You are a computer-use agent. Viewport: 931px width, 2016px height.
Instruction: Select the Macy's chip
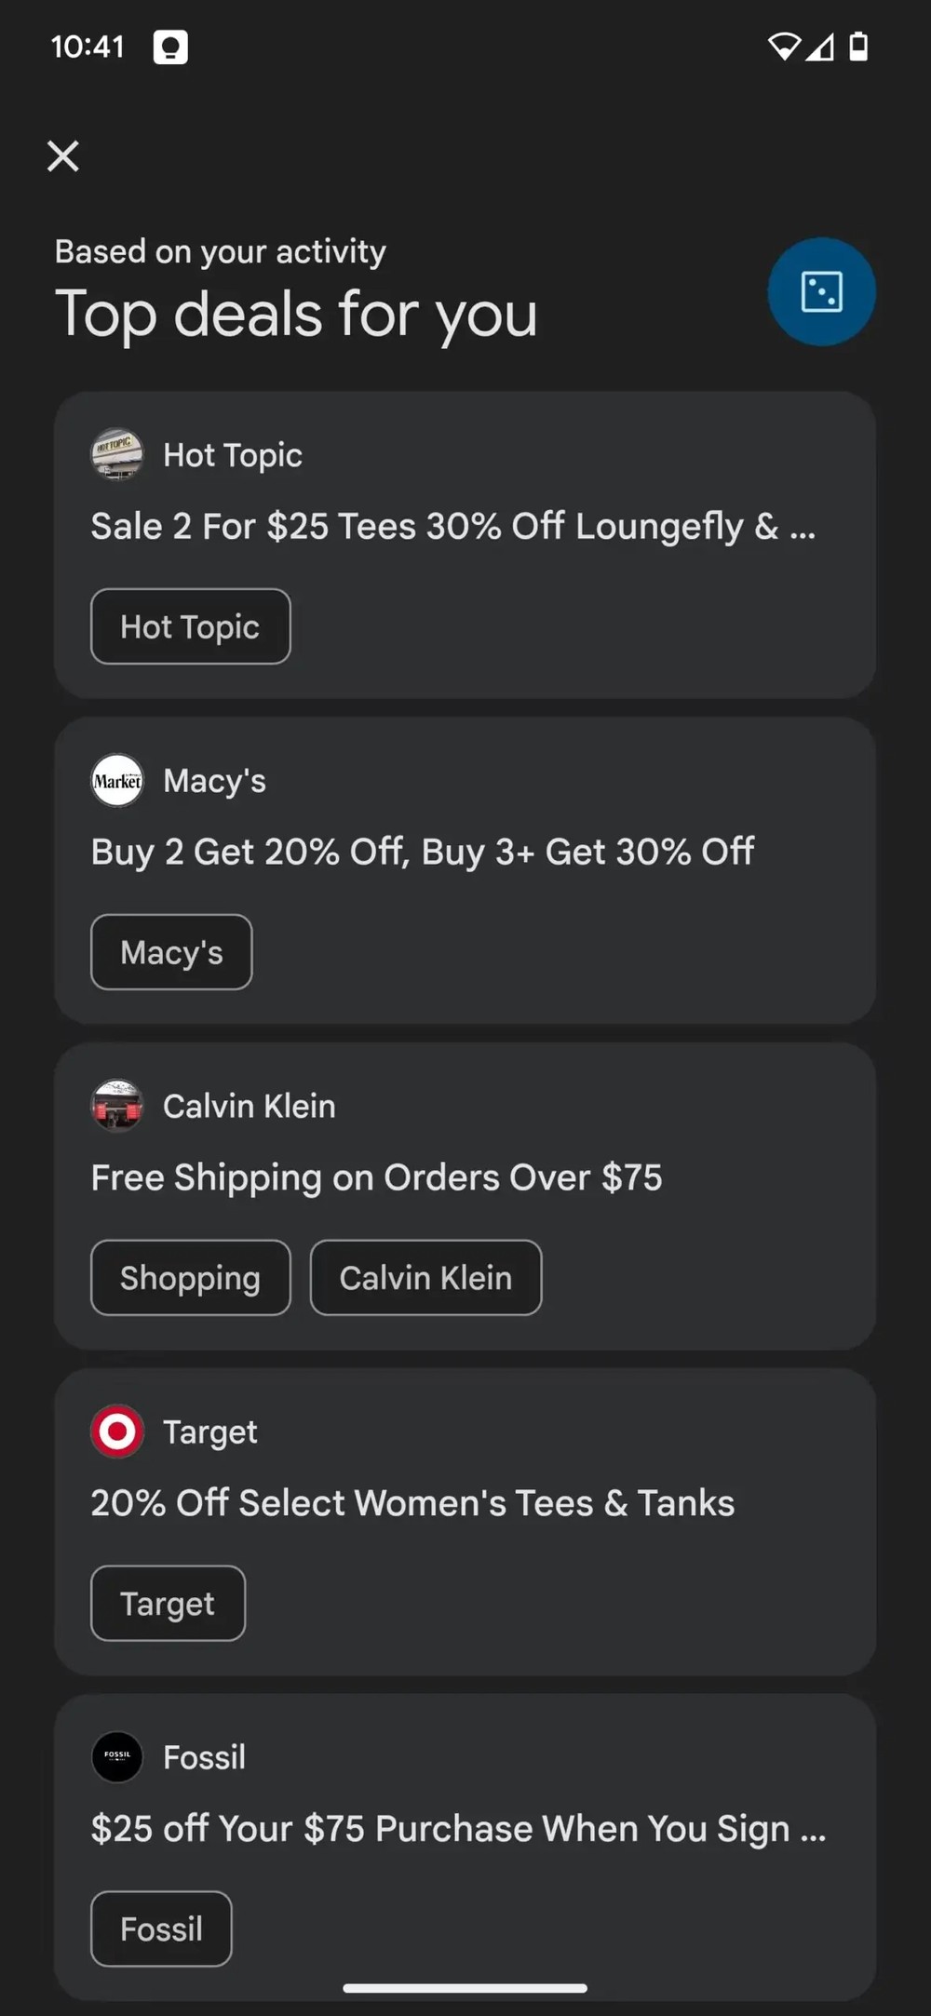(x=171, y=952)
